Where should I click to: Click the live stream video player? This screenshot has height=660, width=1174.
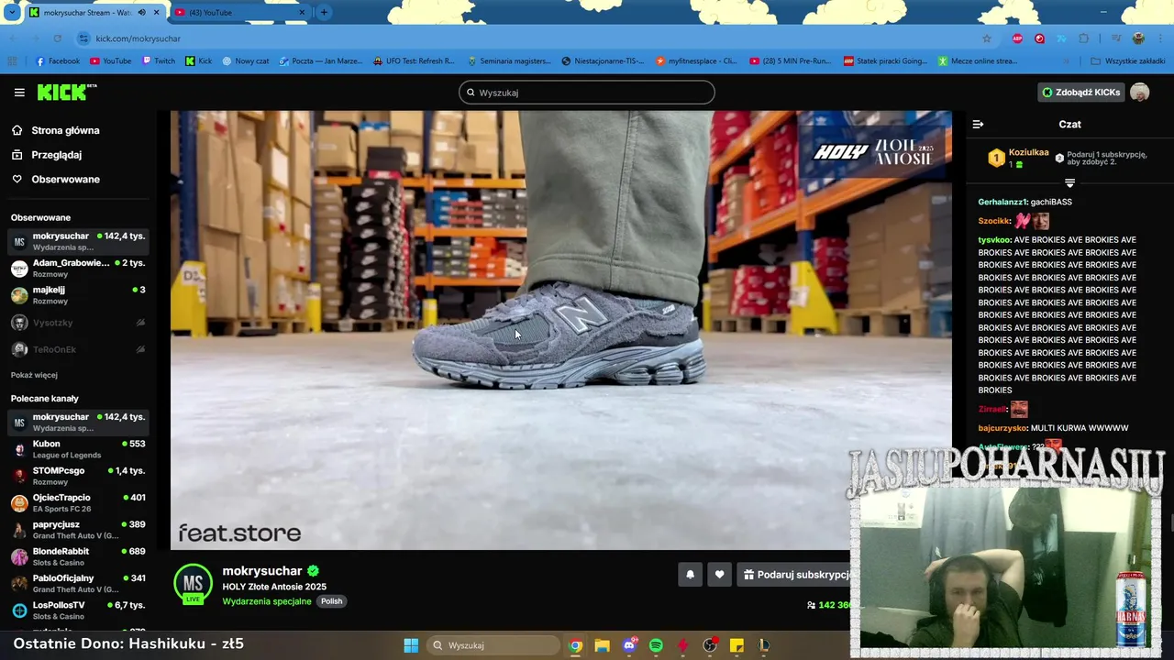coord(560,330)
